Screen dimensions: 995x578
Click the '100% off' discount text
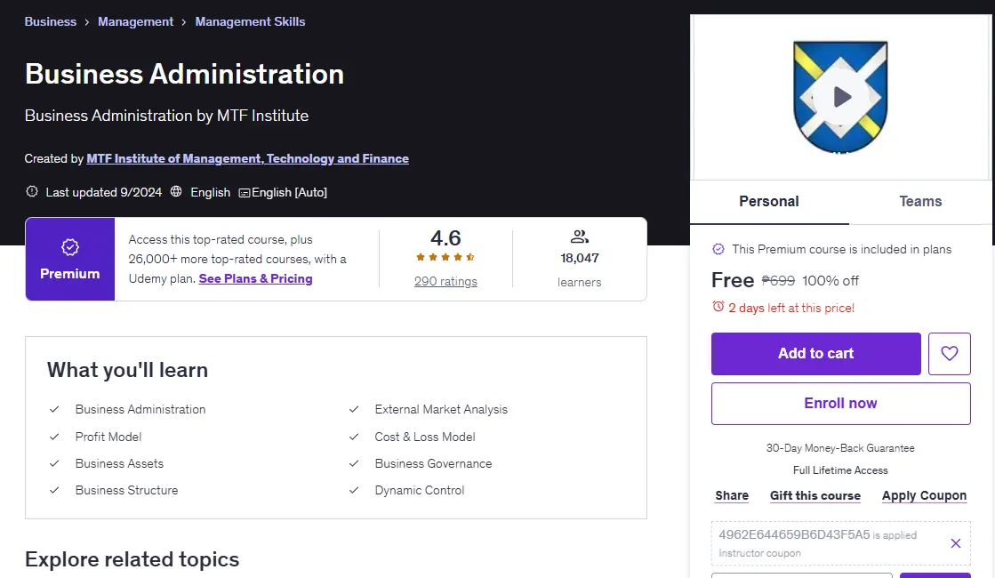[x=830, y=280]
